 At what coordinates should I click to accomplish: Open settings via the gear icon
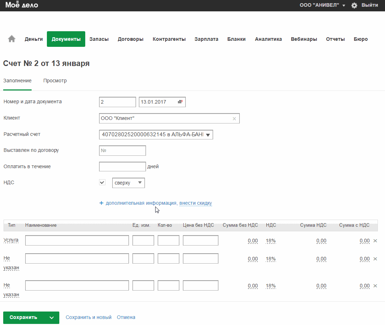(354, 5)
